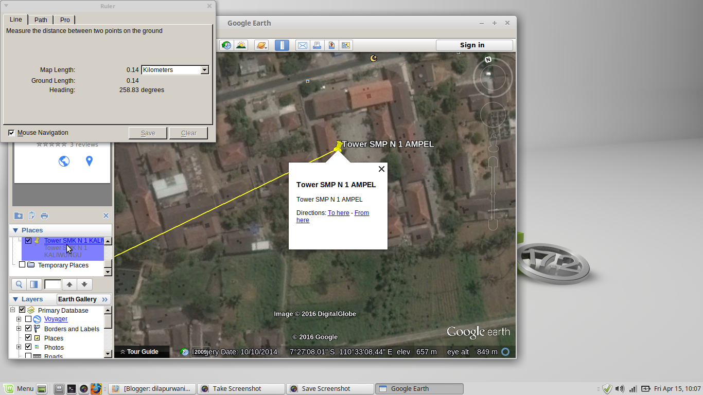Screen dimensions: 703x395
Task: Click the Email envelope icon
Action: coord(303,45)
